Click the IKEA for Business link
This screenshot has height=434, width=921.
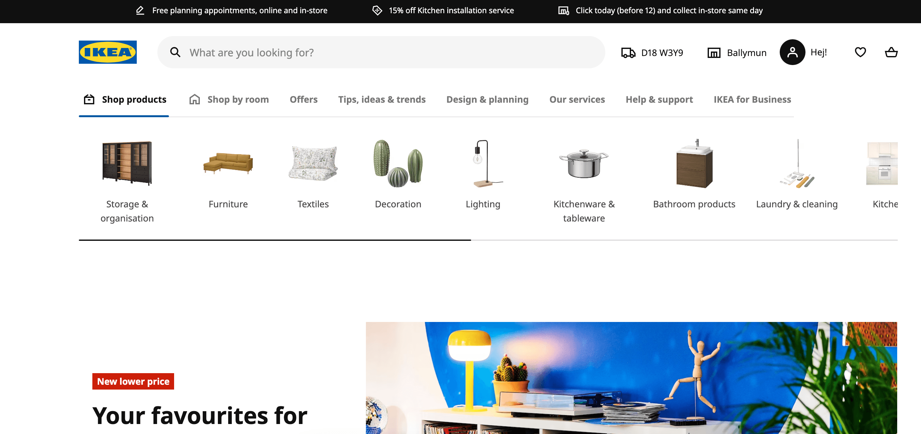click(x=752, y=99)
